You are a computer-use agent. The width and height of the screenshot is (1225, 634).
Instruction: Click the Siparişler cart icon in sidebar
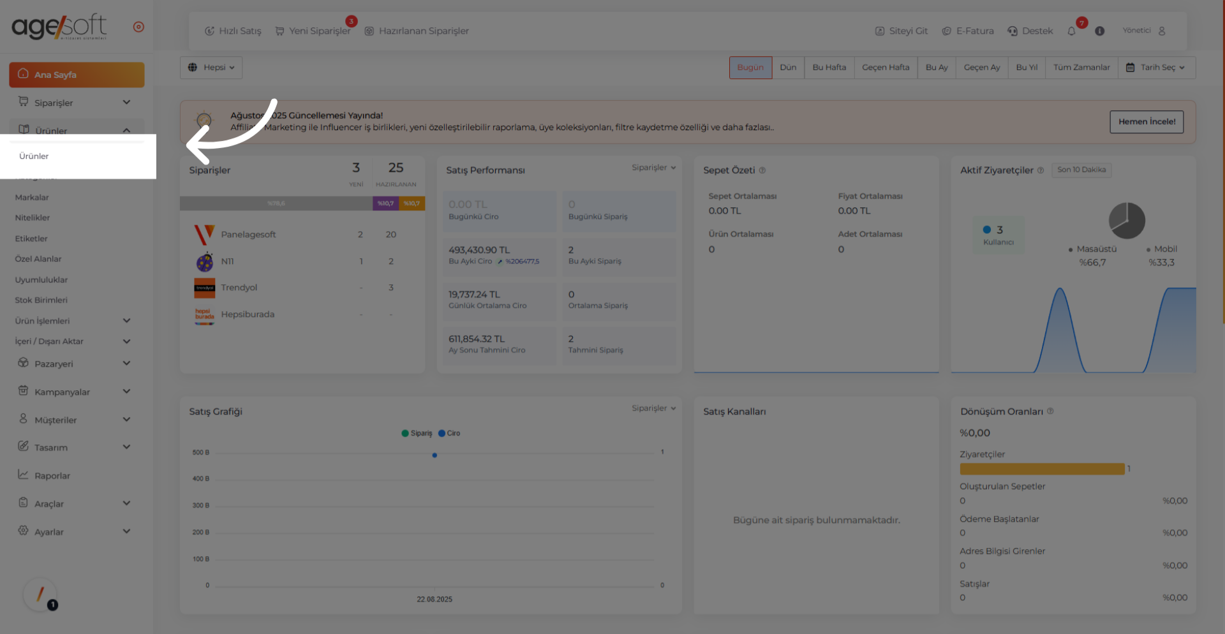[x=23, y=101]
